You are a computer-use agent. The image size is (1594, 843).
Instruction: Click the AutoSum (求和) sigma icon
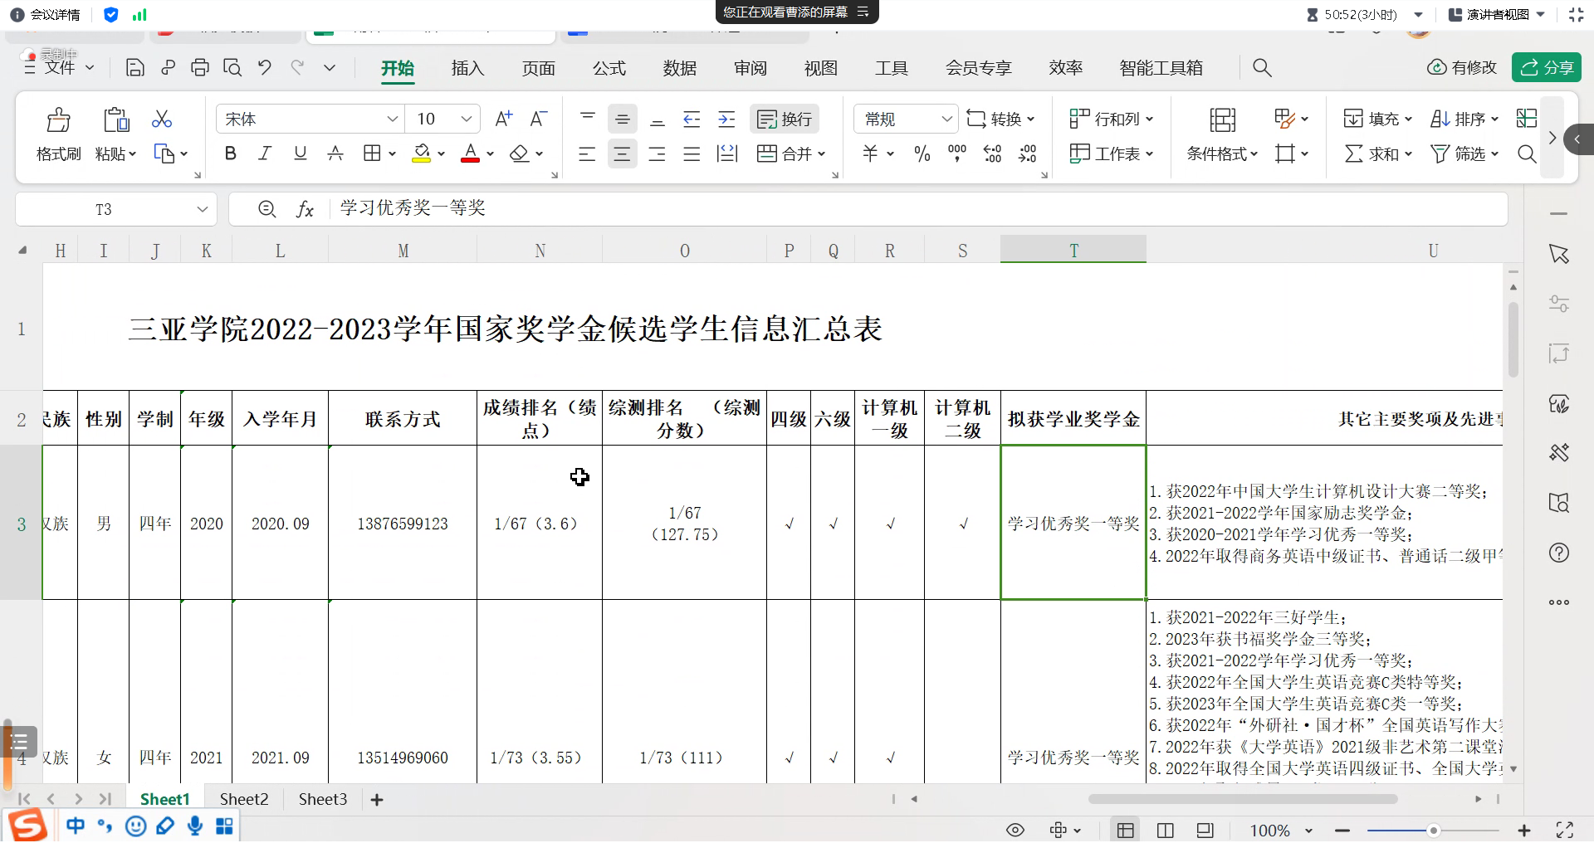[1353, 154]
